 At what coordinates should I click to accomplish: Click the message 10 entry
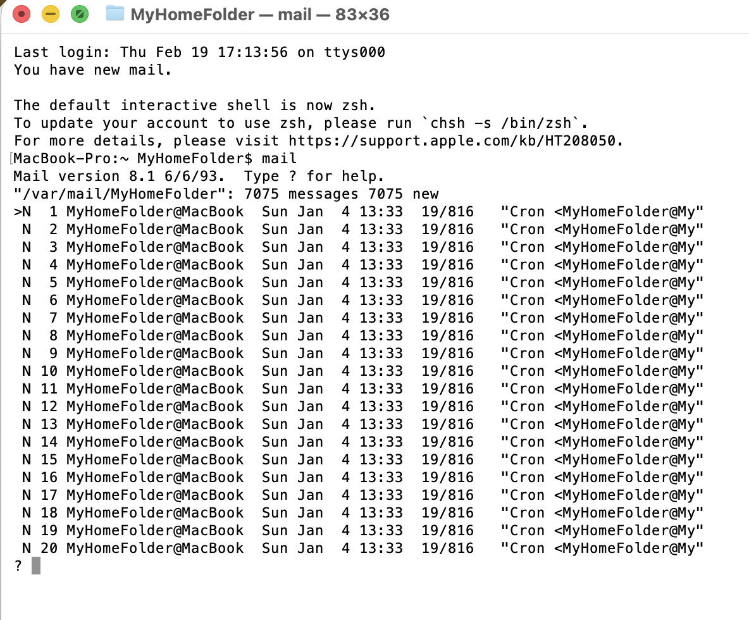pos(358,371)
